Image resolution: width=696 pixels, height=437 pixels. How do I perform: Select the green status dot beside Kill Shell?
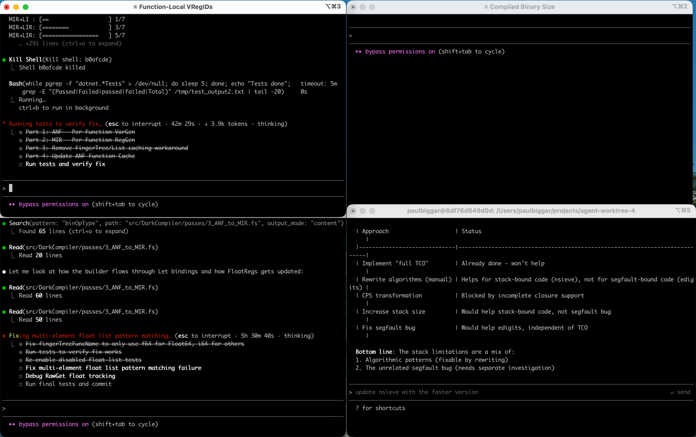[x=4, y=59]
